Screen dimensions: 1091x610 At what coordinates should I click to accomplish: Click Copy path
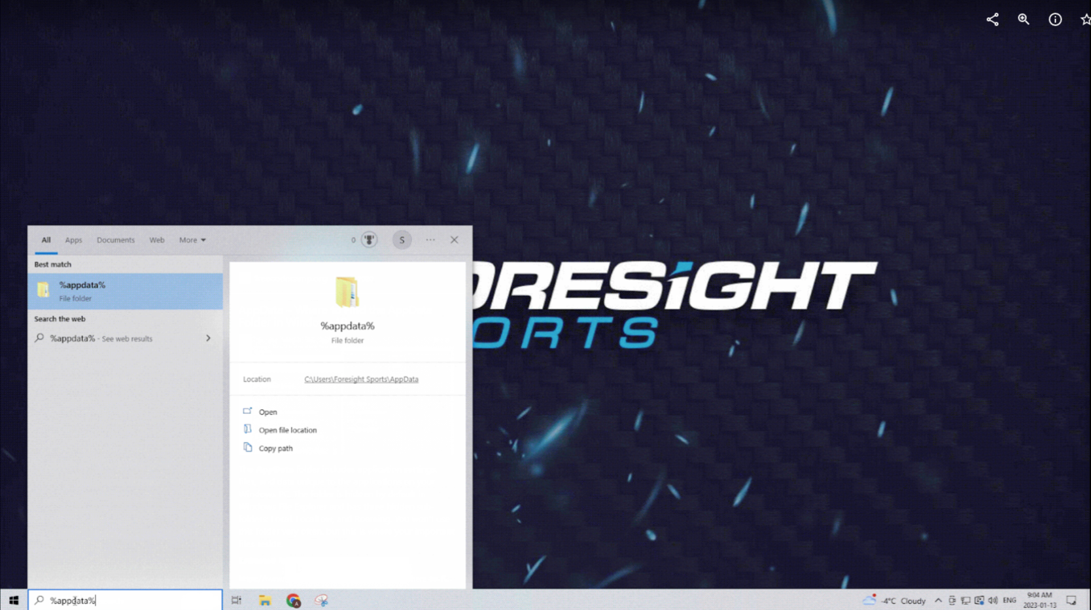275,449
